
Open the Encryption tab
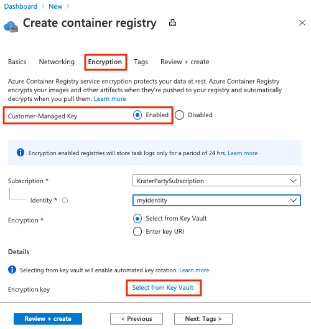[x=105, y=62]
